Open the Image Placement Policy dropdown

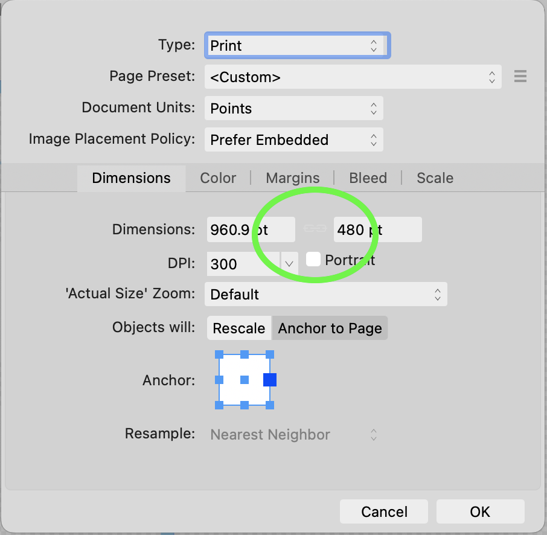coord(294,139)
